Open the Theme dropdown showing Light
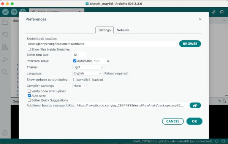Screen dimensions: 228x144 click(x=88, y=67)
